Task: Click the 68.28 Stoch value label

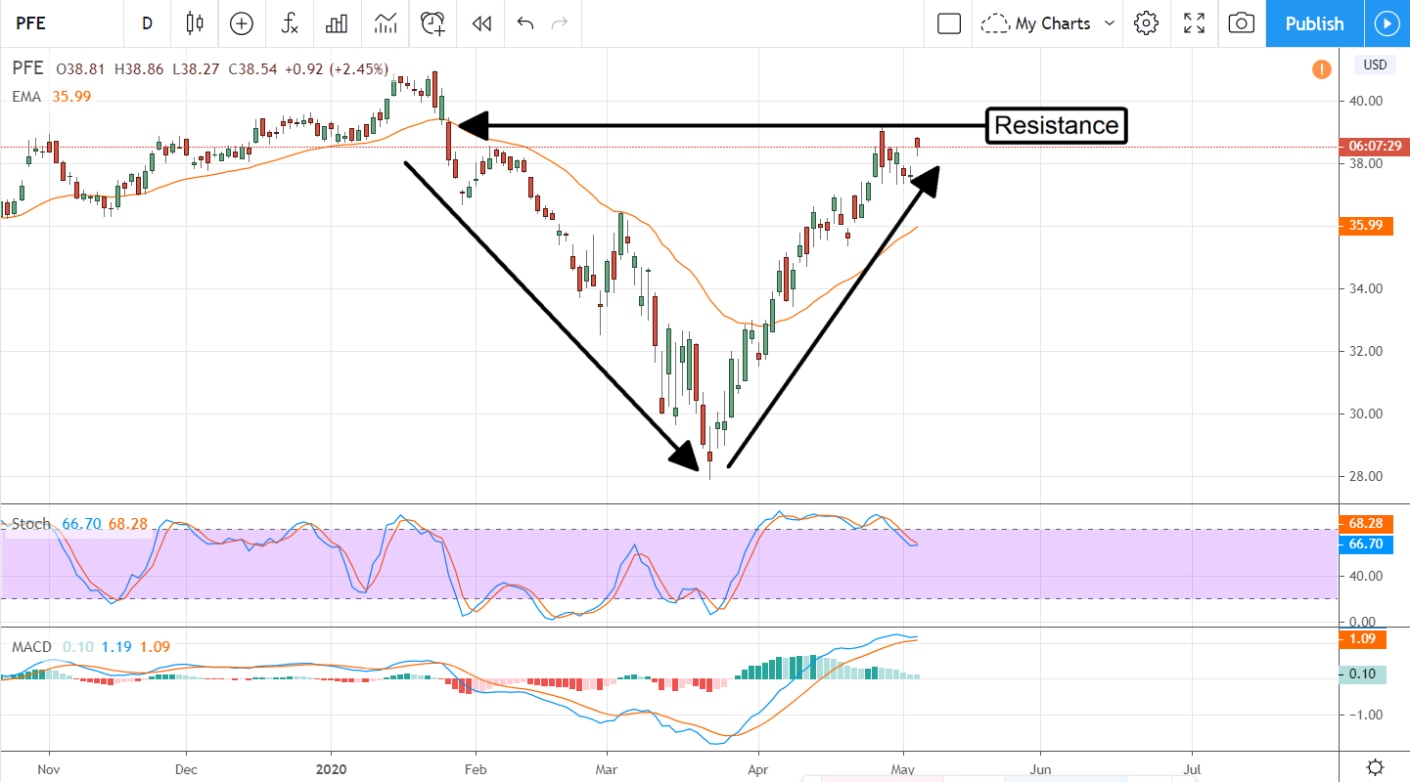Action: coord(1365,526)
